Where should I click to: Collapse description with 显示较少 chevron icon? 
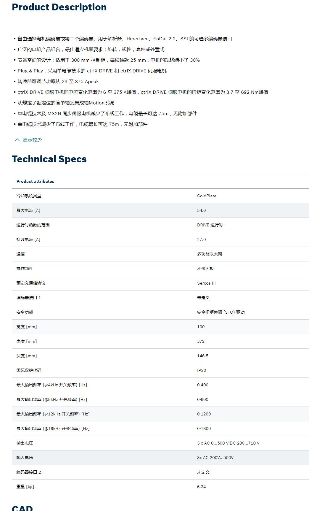click(x=17, y=140)
